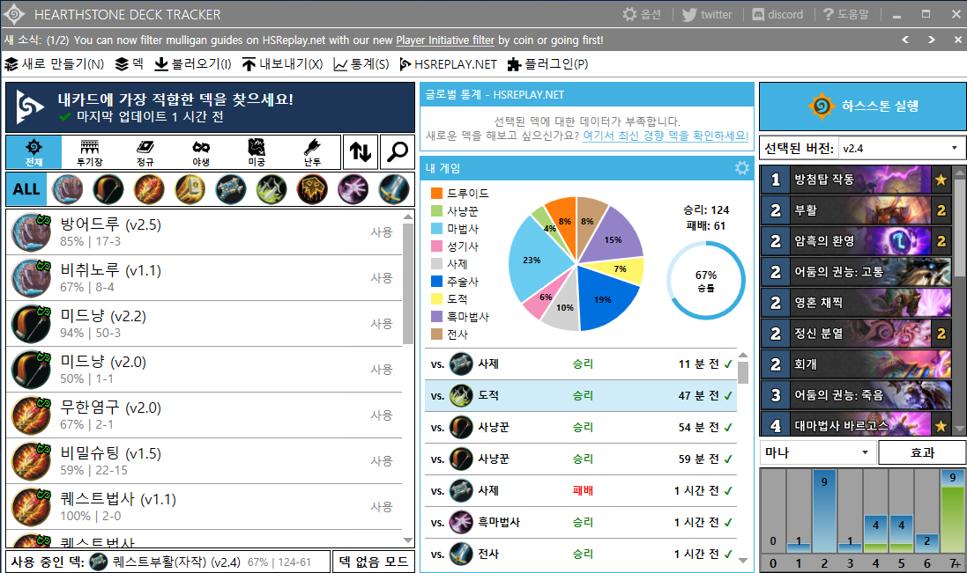Select the 비취노루 (v1.1) deck
Screen dimensions: 967x573
point(204,277)
